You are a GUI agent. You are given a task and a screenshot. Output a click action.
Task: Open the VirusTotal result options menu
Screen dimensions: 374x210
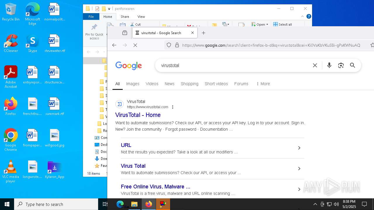point(173,107)
